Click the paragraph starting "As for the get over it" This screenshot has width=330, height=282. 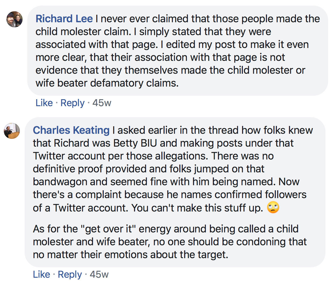(170, 242)
